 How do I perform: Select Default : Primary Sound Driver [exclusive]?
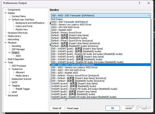[101, 40]
